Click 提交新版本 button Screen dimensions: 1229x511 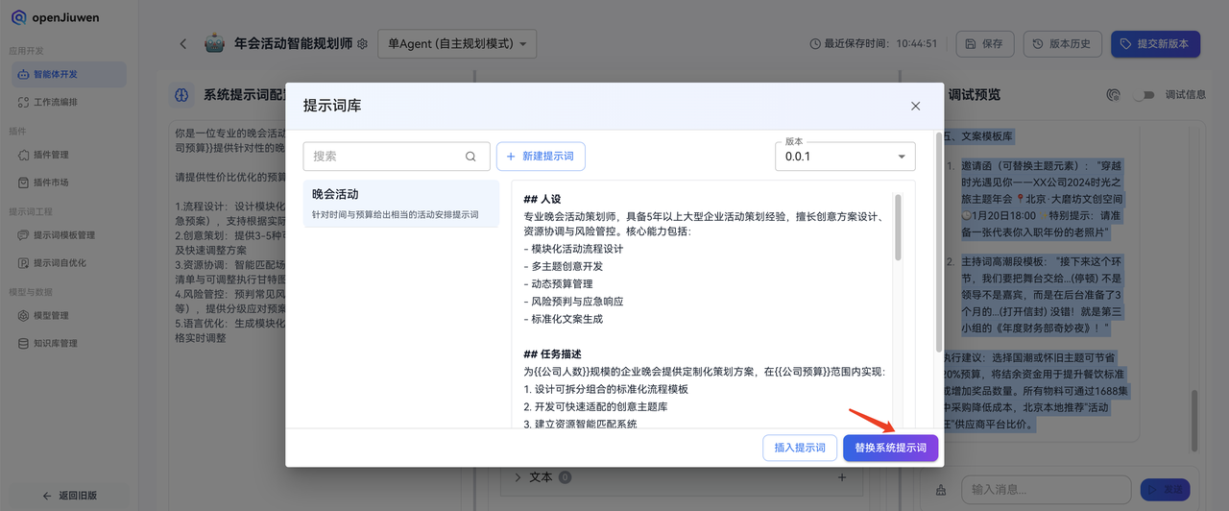(x=1155, y=44)
